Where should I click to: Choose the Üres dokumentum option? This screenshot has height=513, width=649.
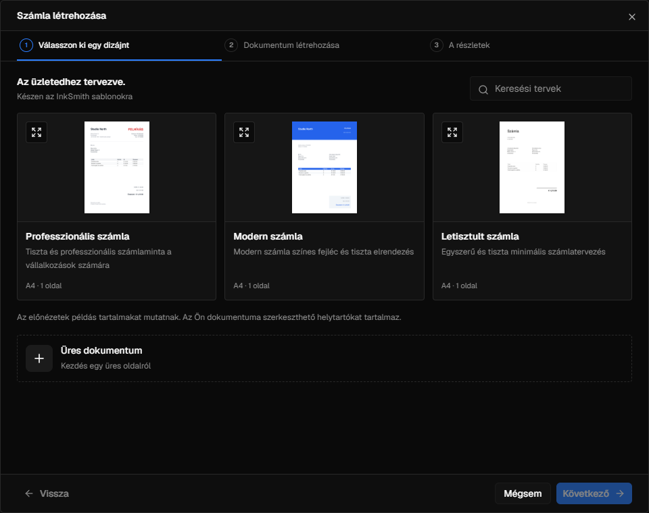(x=324, y=358)
